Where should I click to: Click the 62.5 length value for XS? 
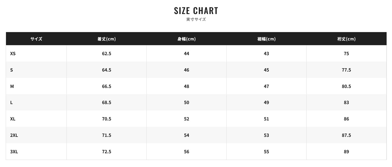point(106,53)
